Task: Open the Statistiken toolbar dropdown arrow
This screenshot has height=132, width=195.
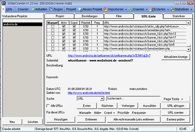Action: point(191,10)
